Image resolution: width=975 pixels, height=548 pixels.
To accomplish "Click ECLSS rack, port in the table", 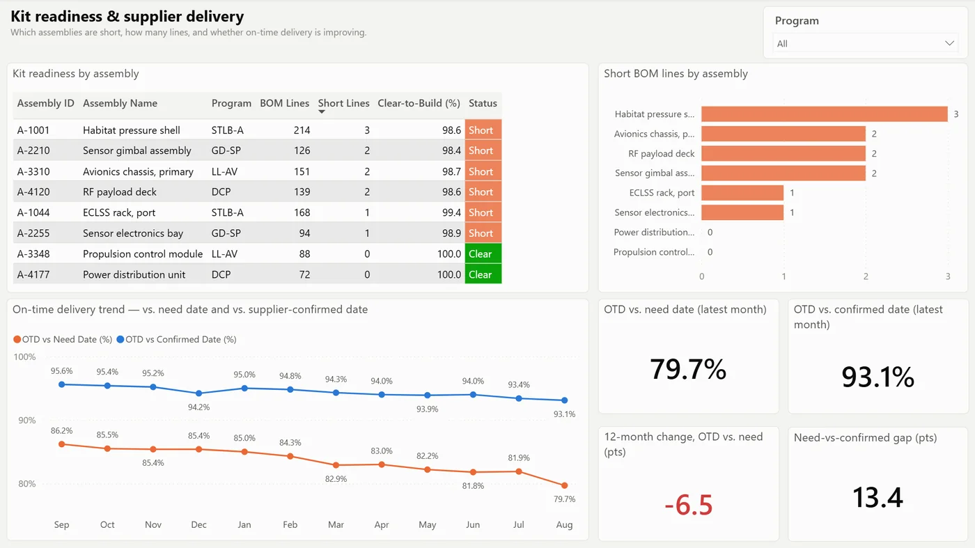I will click(x=119, y=212).
